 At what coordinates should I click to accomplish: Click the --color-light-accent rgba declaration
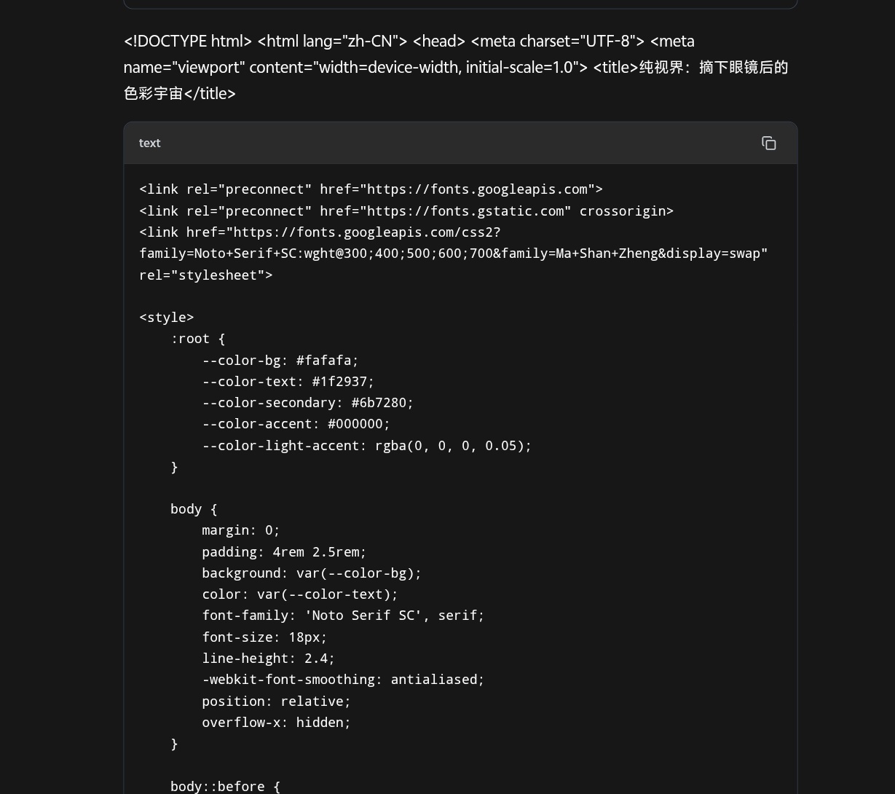(x=367, y=446)
